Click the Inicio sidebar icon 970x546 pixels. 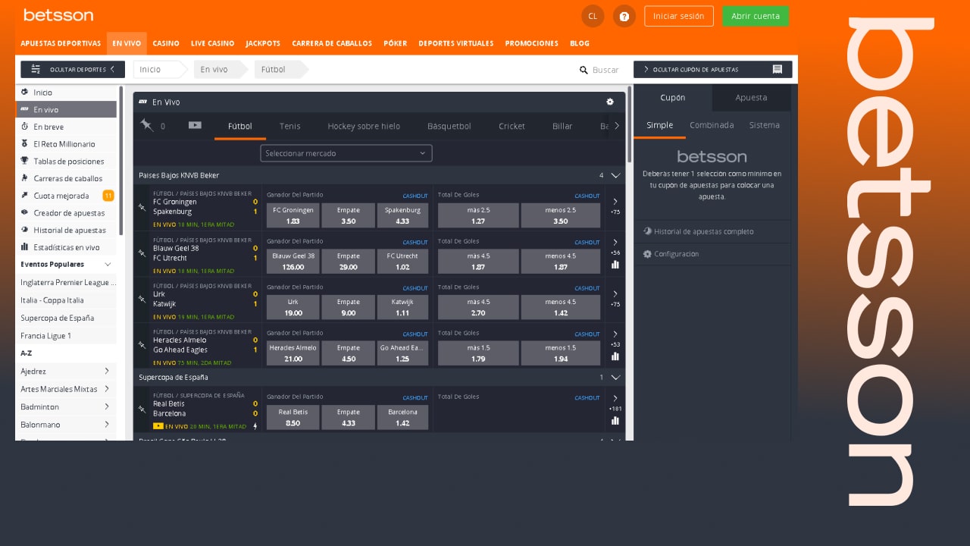coord(24,92)
